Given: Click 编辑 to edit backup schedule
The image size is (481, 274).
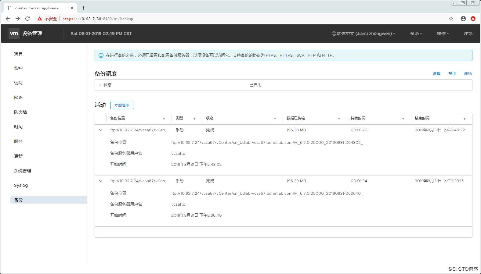Looking at the screenshot, I should 436,74.
